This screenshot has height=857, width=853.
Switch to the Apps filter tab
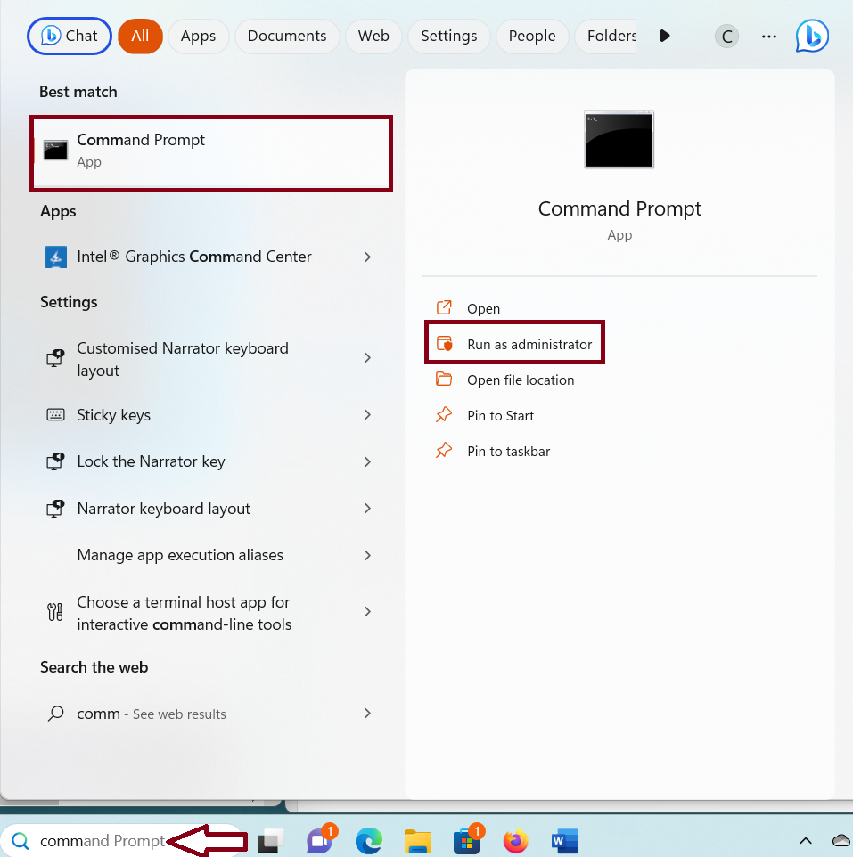[x=199, y=36]
